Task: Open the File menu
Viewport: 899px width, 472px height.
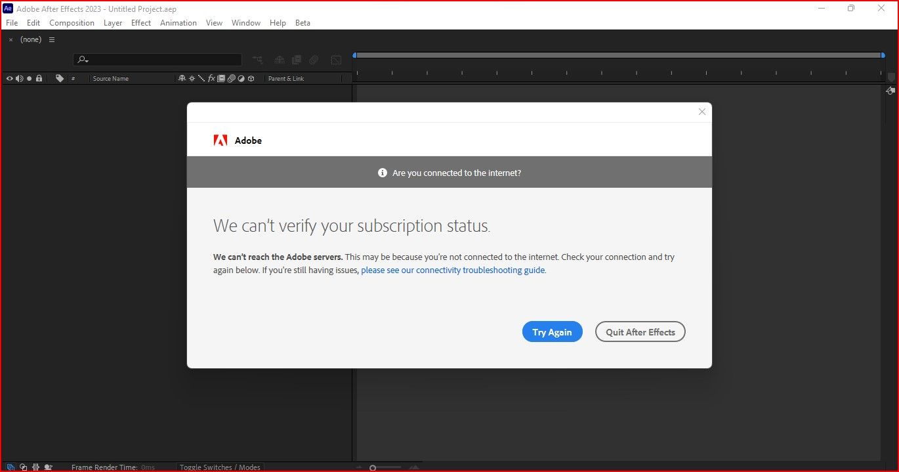Action: pos(12,22)
